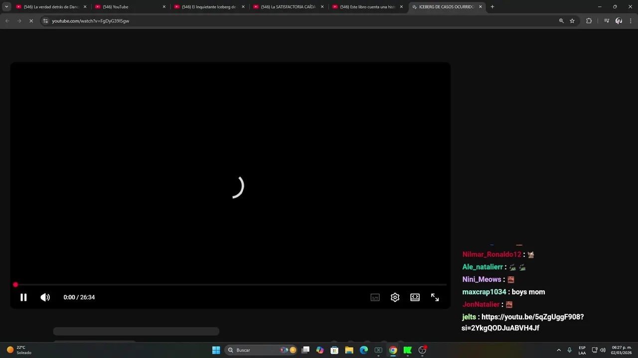Open Microsoft Store from the taskbar
The height and width of the screenshot is (358, 638).
pyautogui.click(x=334, y=350)
